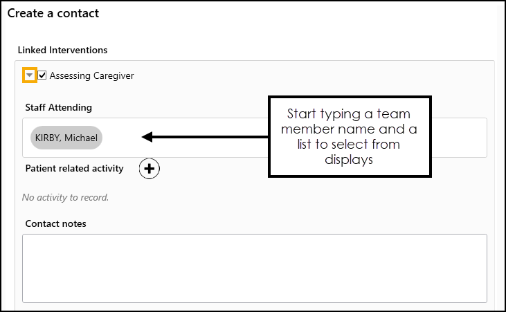Click the Contact notes label
Screen dimensions: 506x312
tap(56, 223)
